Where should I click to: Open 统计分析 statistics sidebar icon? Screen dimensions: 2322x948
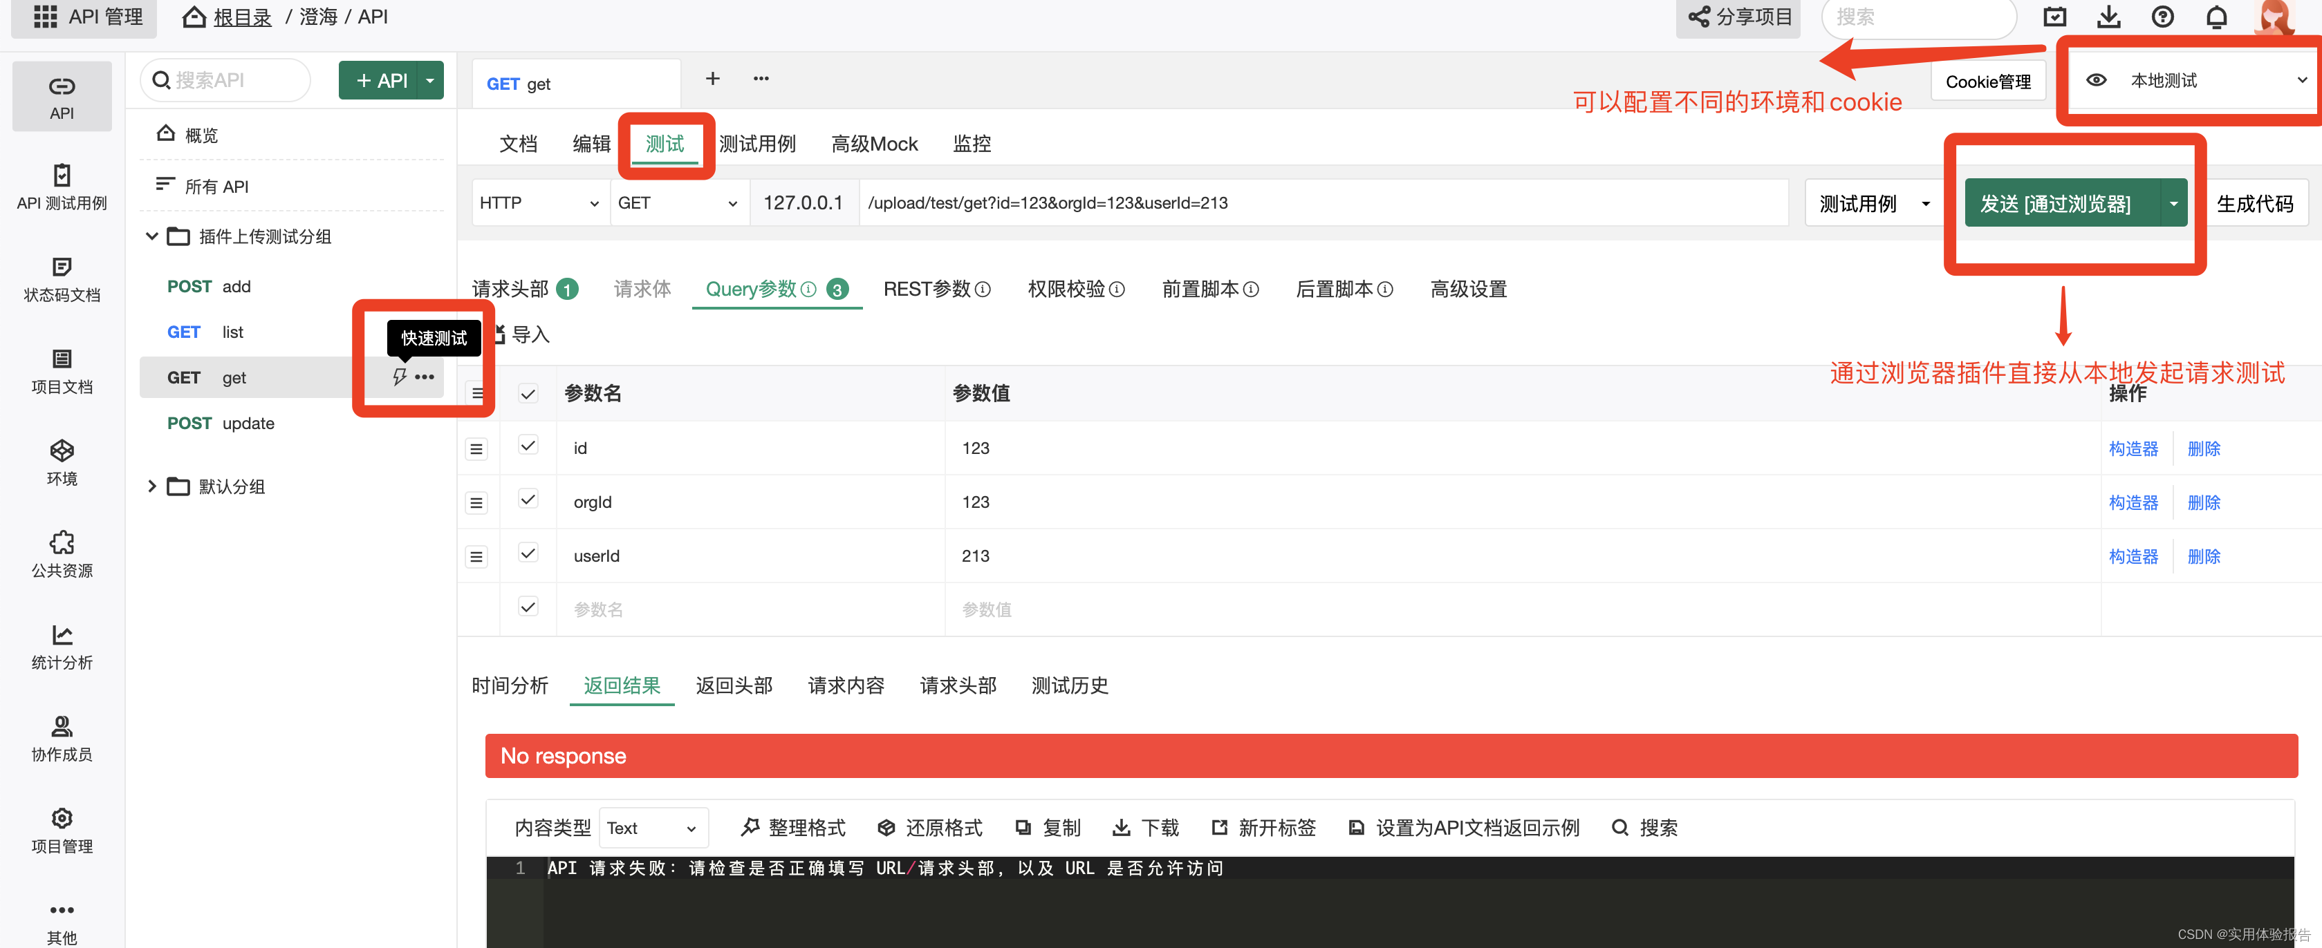pyautogui.click(x=62, y=634)
